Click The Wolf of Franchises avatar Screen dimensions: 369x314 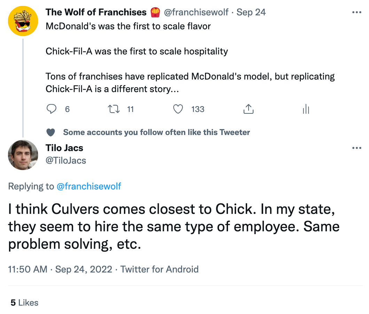pyautogui.click(x=23, y=21)
